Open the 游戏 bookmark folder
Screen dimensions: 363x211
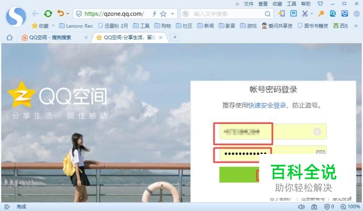[249, 26]
